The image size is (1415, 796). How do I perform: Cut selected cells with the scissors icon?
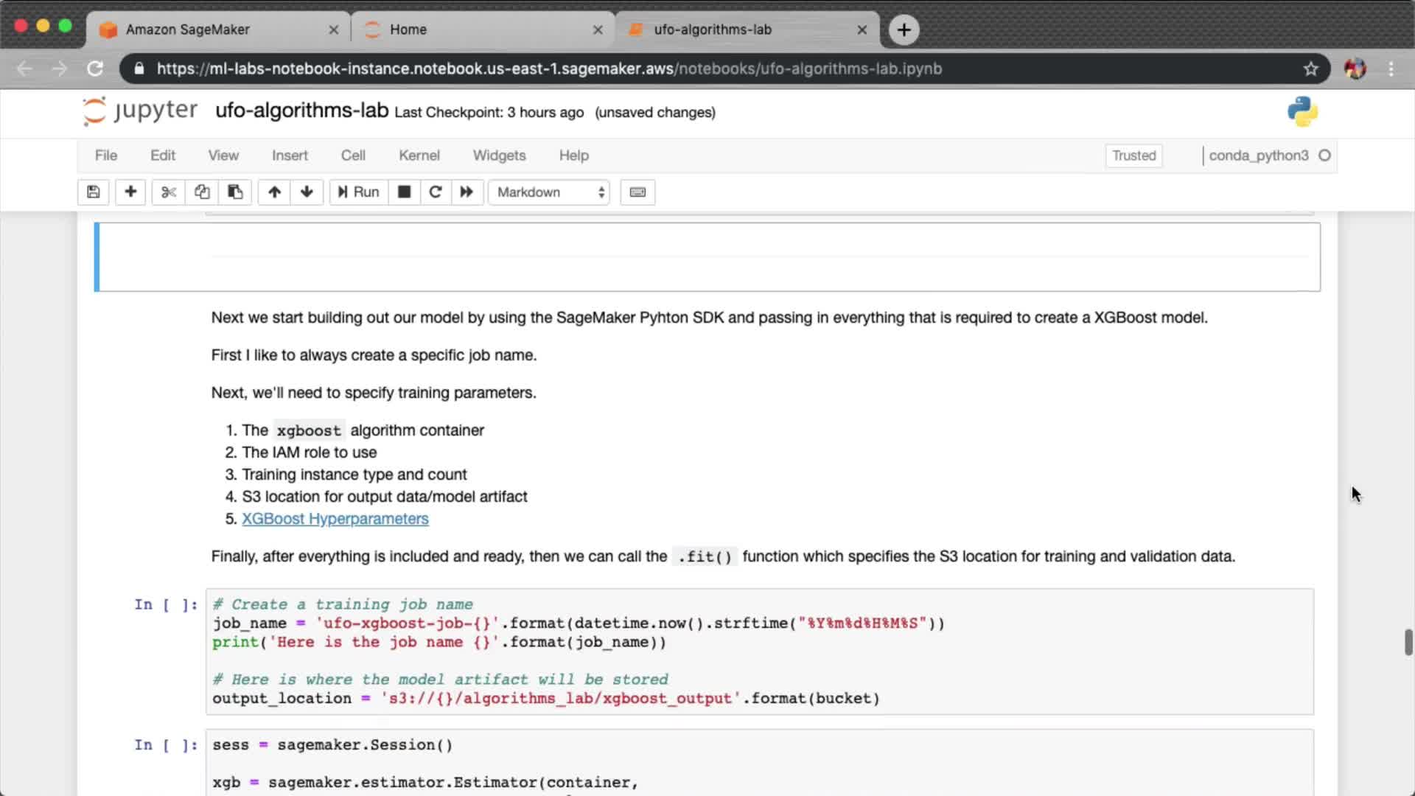click(169, 192)
